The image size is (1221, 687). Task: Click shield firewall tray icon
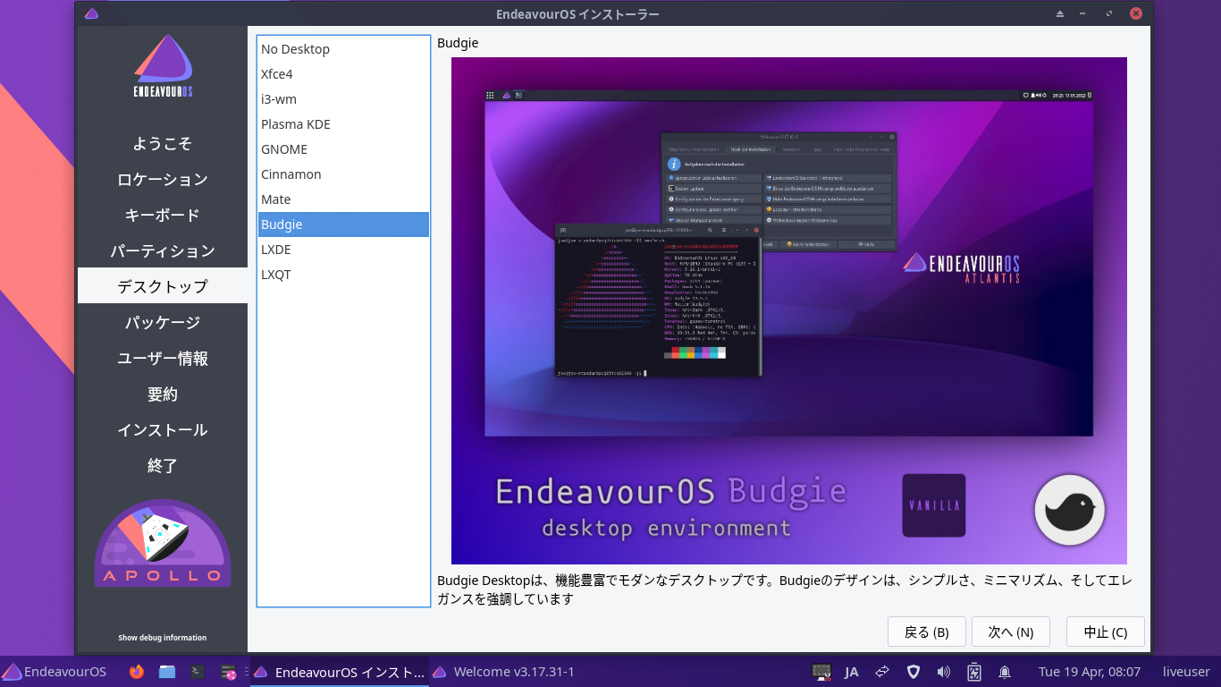913,672
